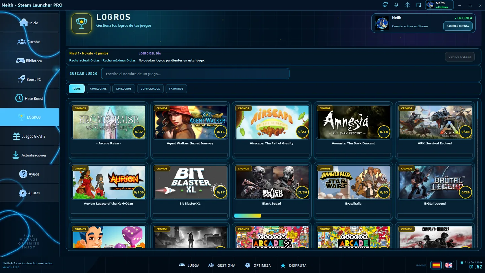Screen dimensions: 485x273
Task: Open the Biblioteca section
Action: (30, 61)
